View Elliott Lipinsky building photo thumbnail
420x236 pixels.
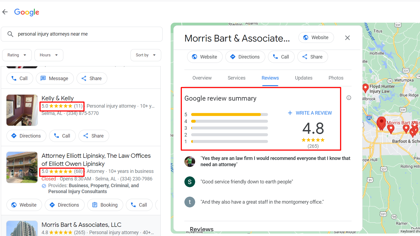(22, 167)
